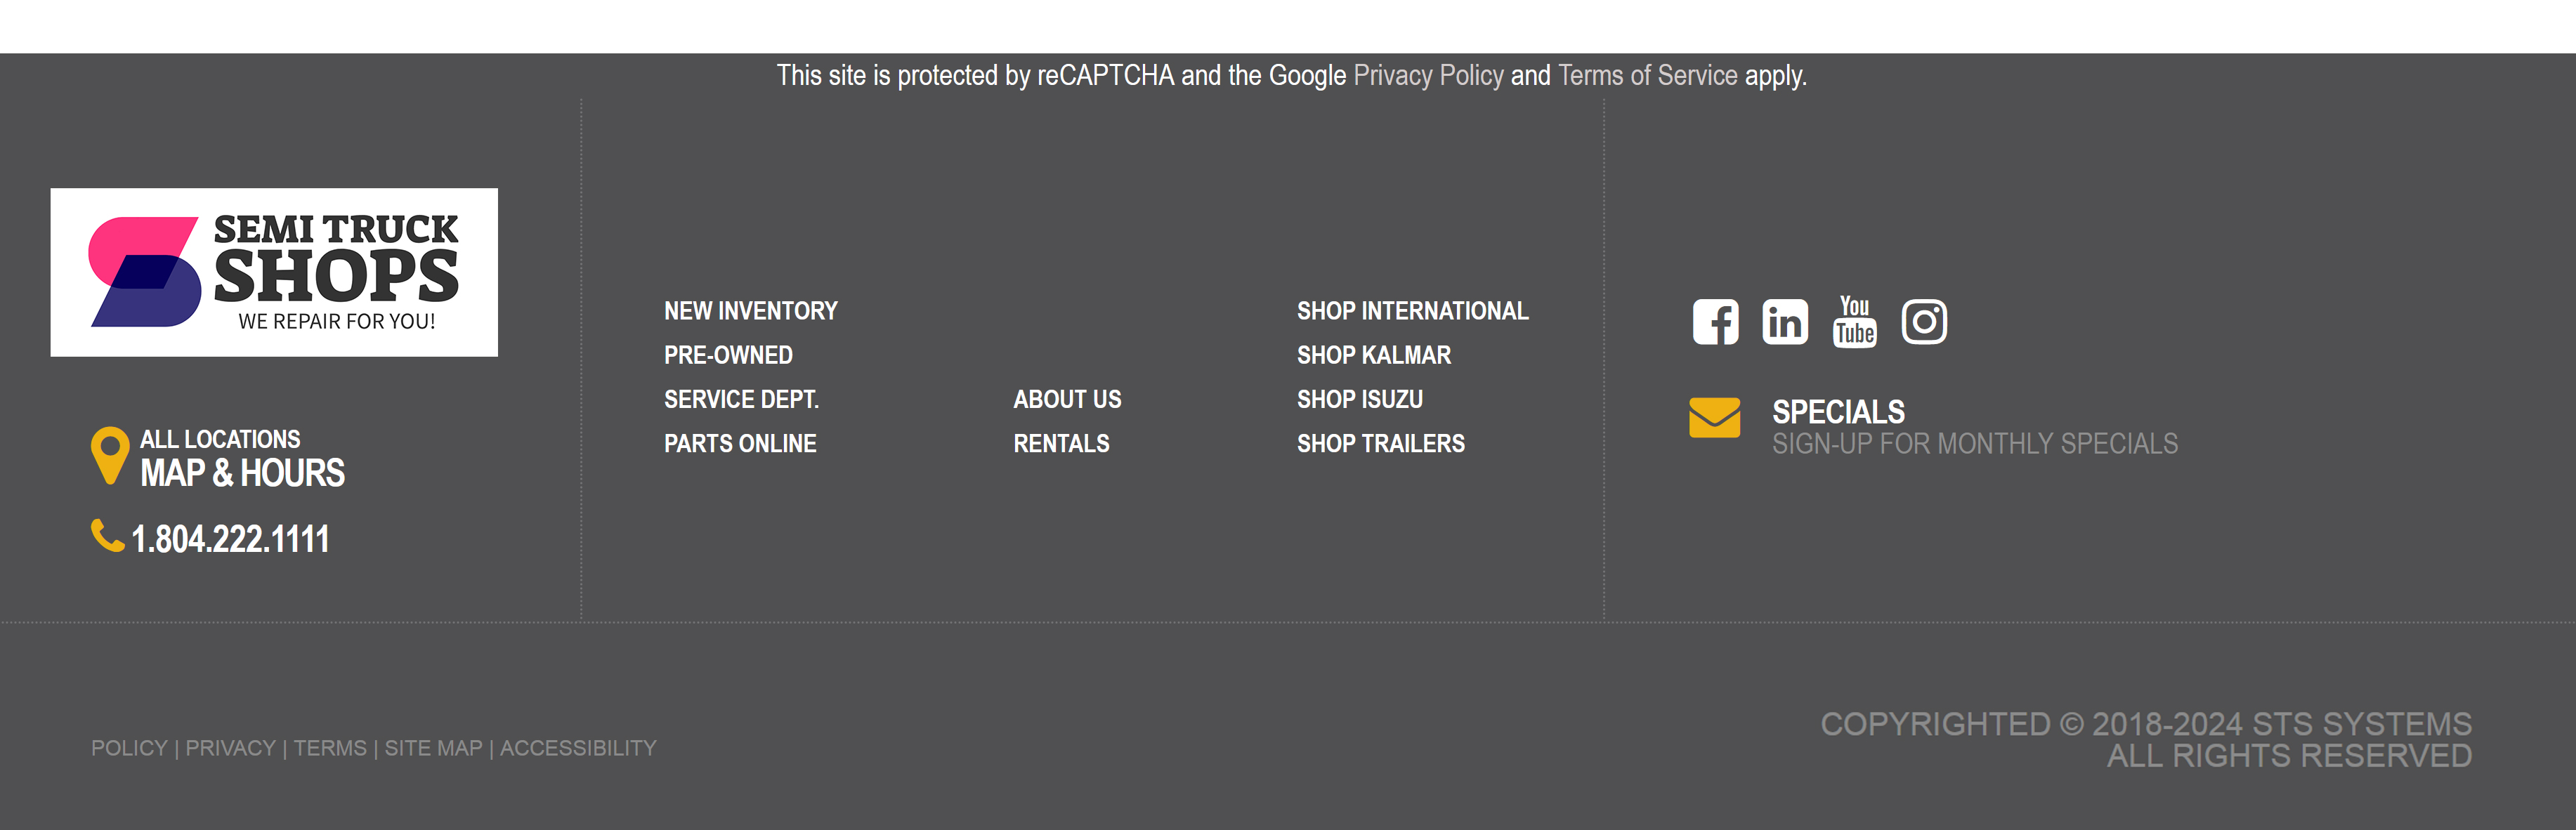2576x830 pixels.
Task: Call phone number 1.804.222.1111
Action: (x=230, y=540)
